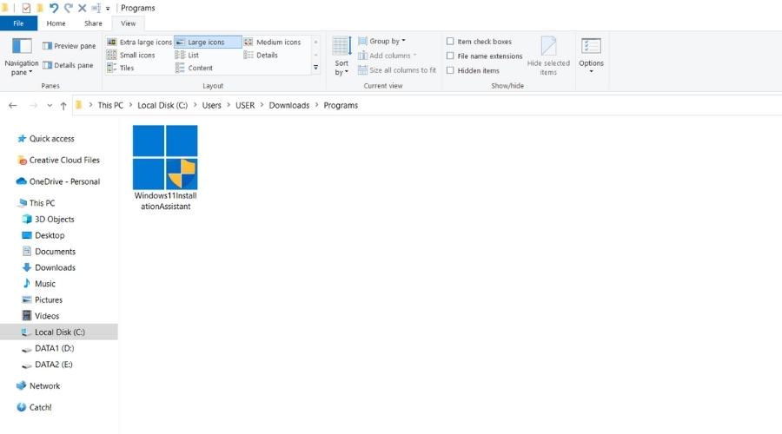Open Creative Cloud Files in sidebar
The width and height of the screenshot is (782, 434).
point(58,160)
